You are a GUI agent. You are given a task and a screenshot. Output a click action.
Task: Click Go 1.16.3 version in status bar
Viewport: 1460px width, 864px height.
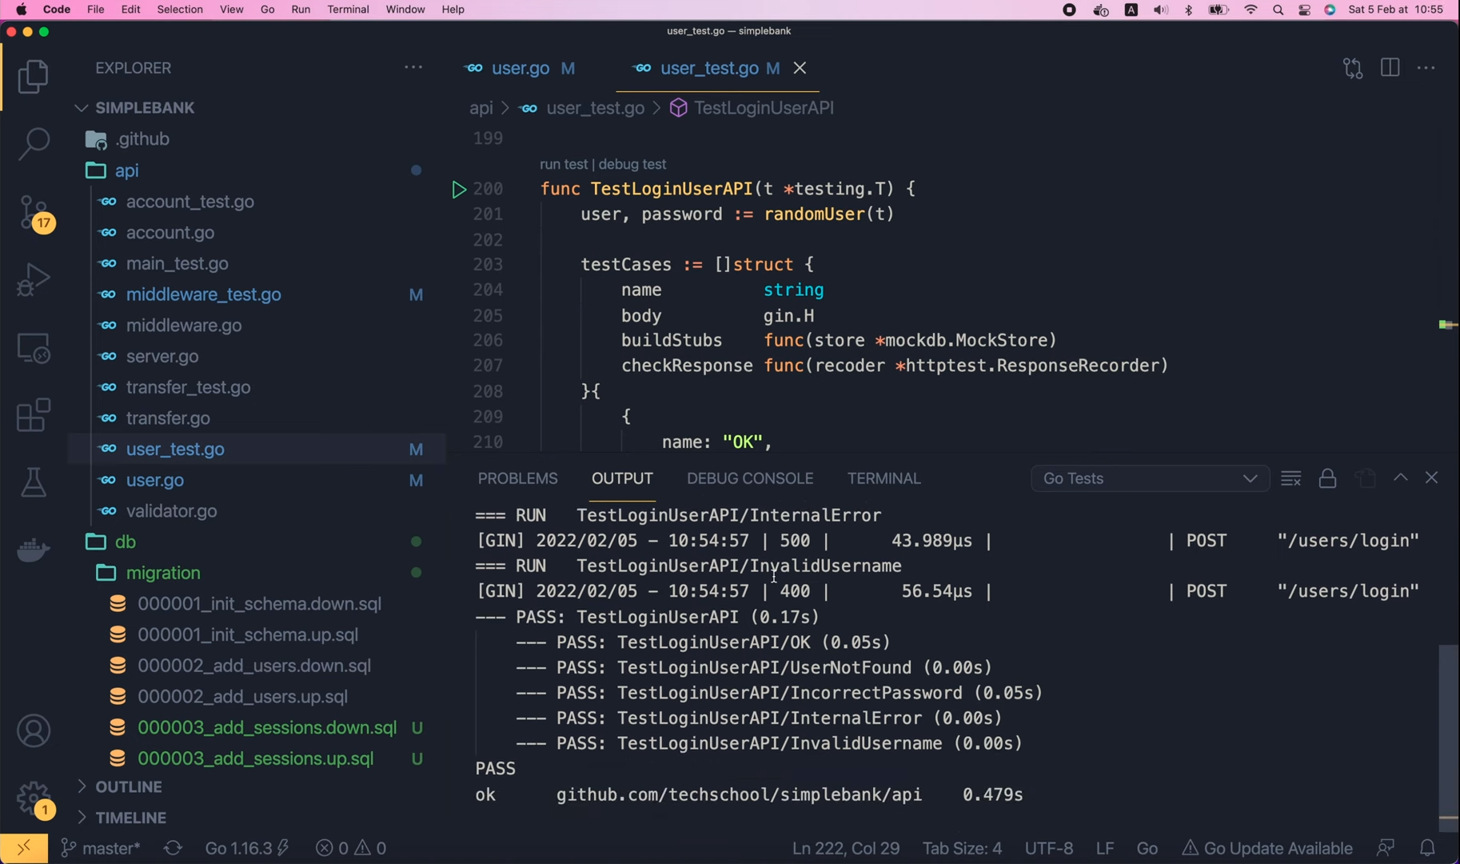(x=246, y=848)
